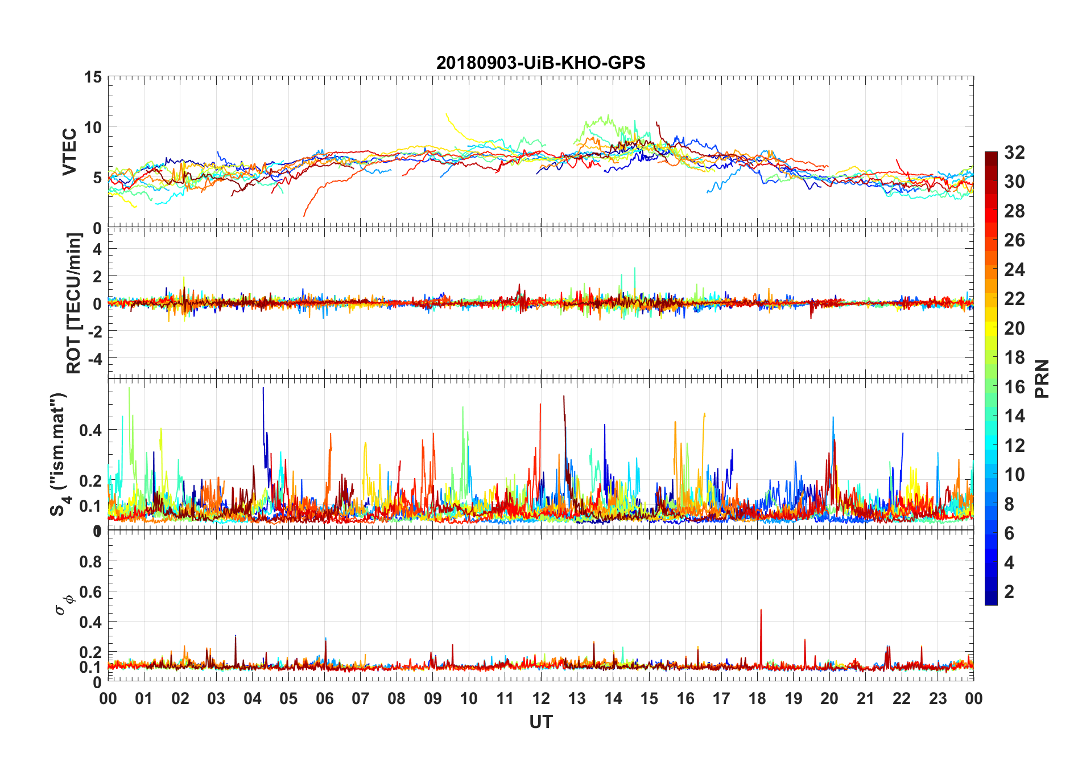Viewport: 1082px width, 757px height.
Task: Select colorbar tick label 14
Action: pos(1014,416)
